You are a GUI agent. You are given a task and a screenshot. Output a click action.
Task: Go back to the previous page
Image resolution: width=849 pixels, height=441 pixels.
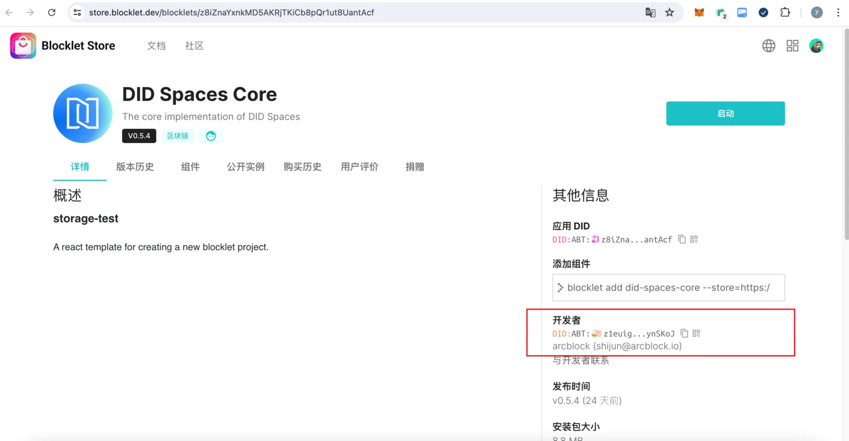(x=9, y=12)
